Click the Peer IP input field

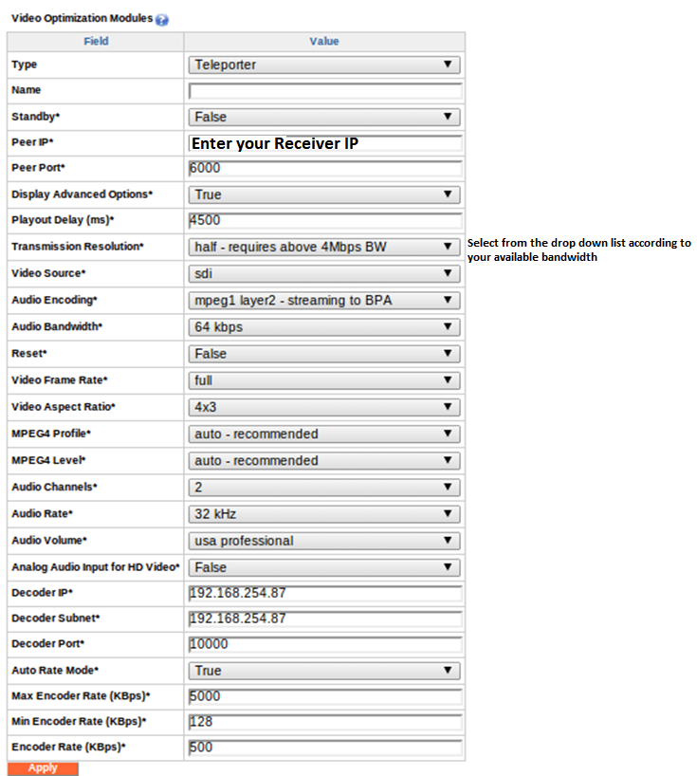click(325, 143)
